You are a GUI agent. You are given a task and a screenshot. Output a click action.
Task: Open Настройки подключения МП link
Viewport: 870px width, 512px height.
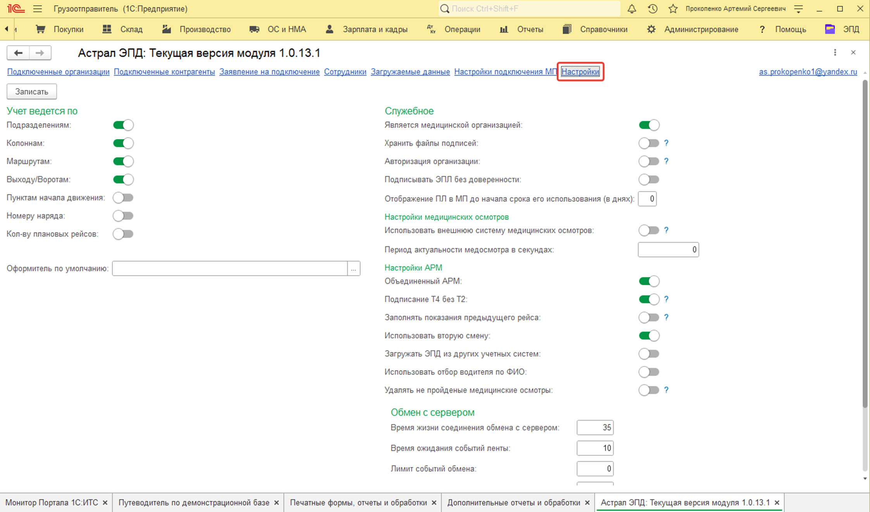pyautogui.click(x=506, y=72)
